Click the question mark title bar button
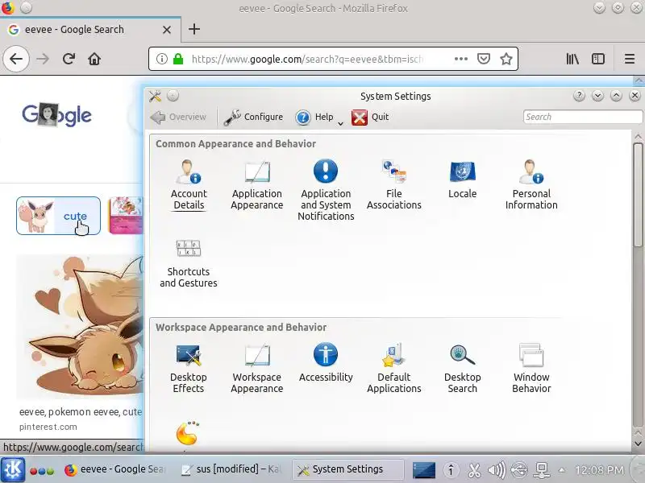 point(579,96)
